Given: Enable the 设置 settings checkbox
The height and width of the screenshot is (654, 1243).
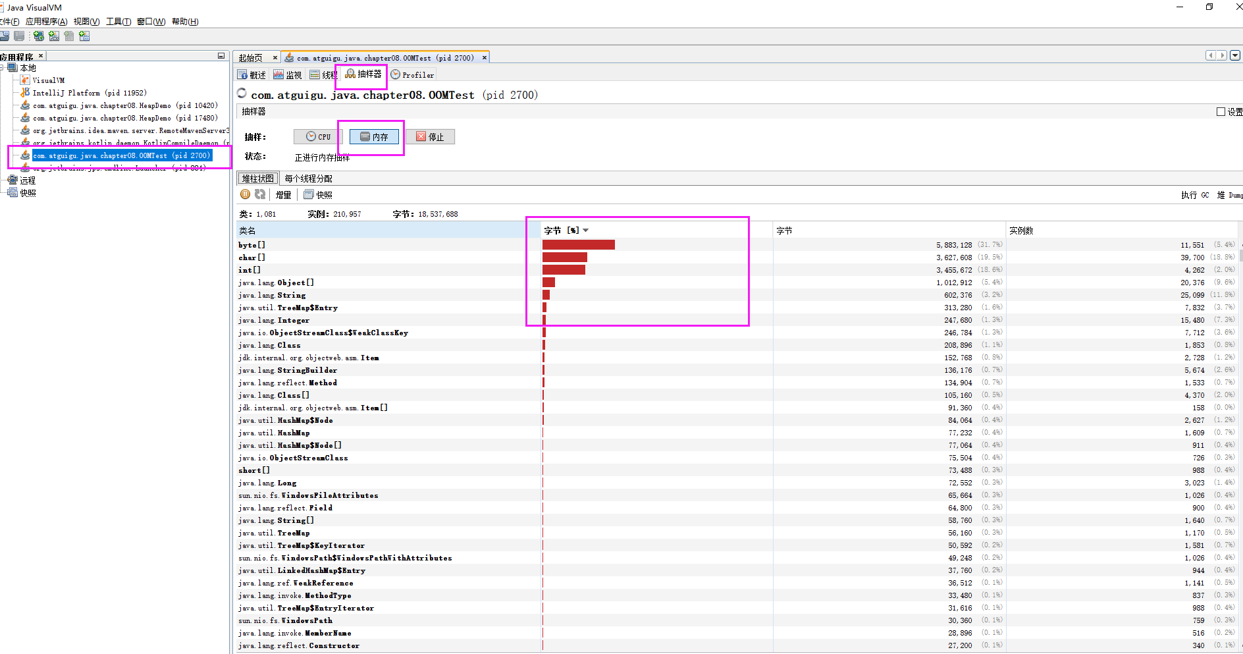Looking at the screenshot, I should pos(1221,112).
